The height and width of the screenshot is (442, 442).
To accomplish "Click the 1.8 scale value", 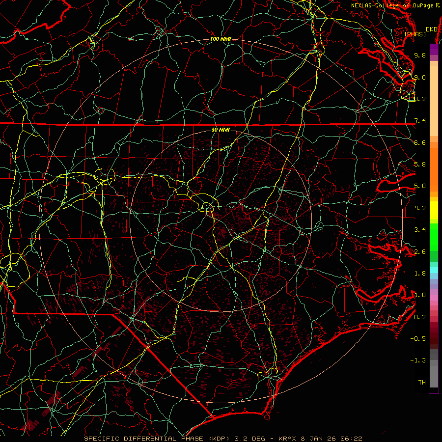I will click(x=420, y=274).
